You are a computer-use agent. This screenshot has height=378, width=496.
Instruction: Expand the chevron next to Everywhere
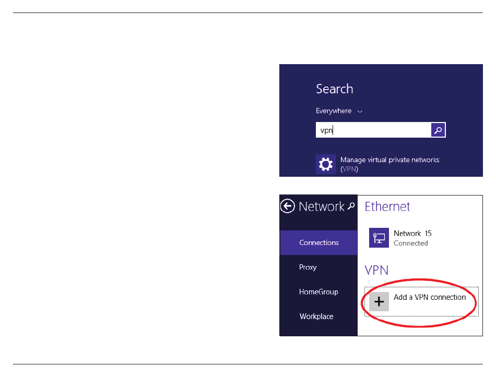tap(360, 111)
